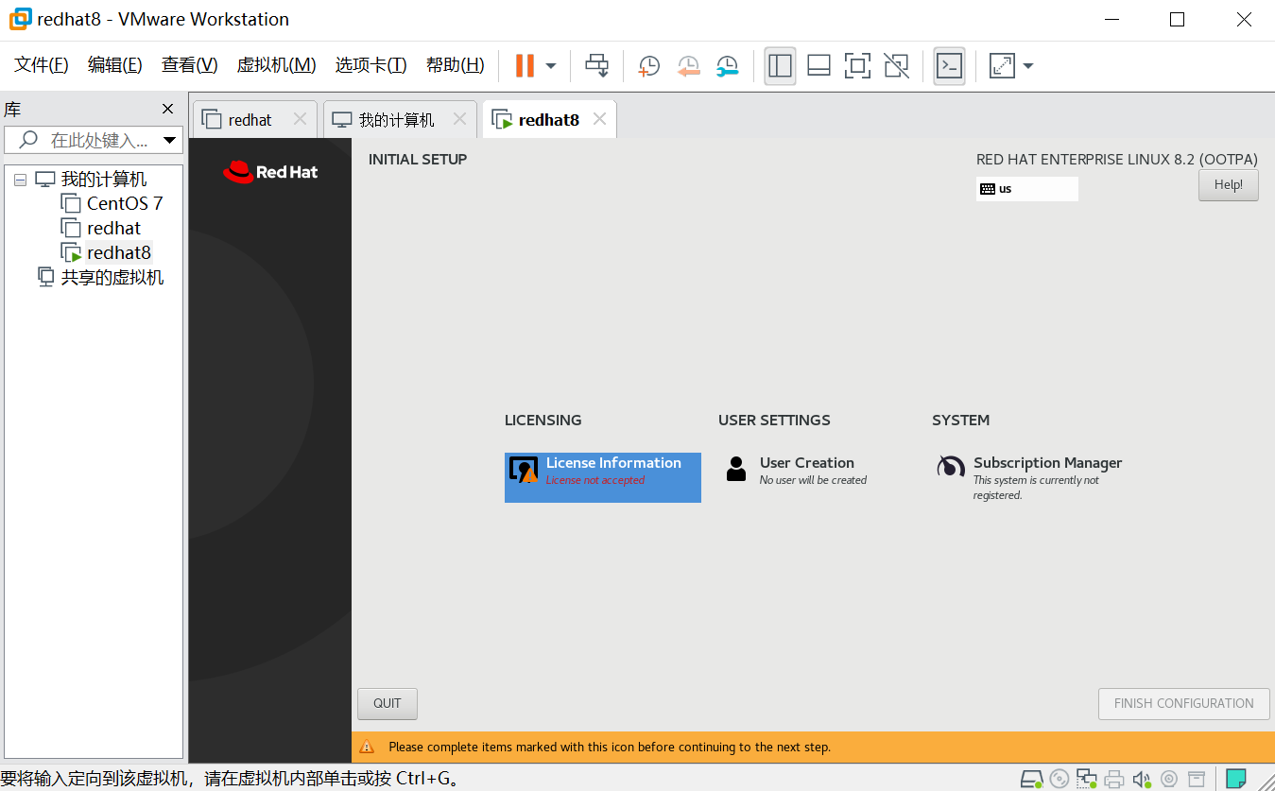Open the 查看(V) menu
Image resolution: width=1275 pixels, height=791 pixels.
(x=189, y=64)
